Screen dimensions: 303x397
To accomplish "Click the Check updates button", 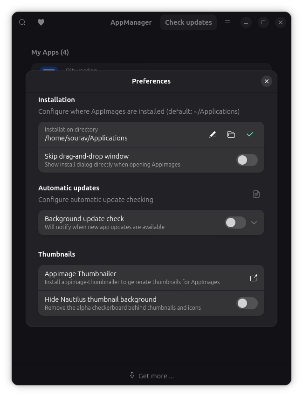I will [188, 22].
